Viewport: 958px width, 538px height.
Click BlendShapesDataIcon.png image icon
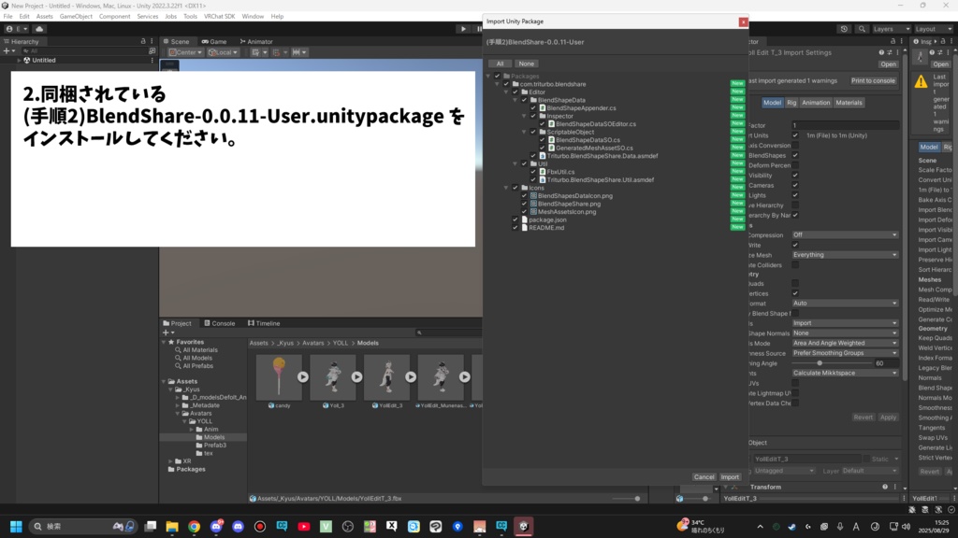533,196
